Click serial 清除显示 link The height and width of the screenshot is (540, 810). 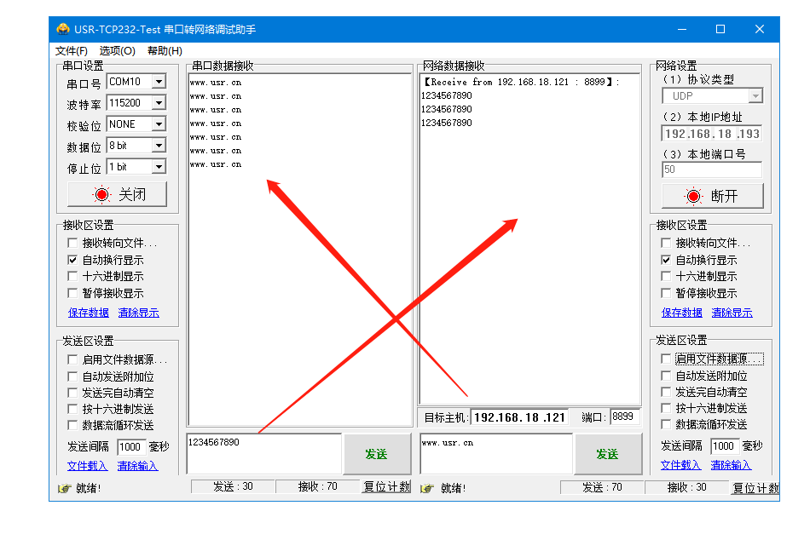coord(138,313)
